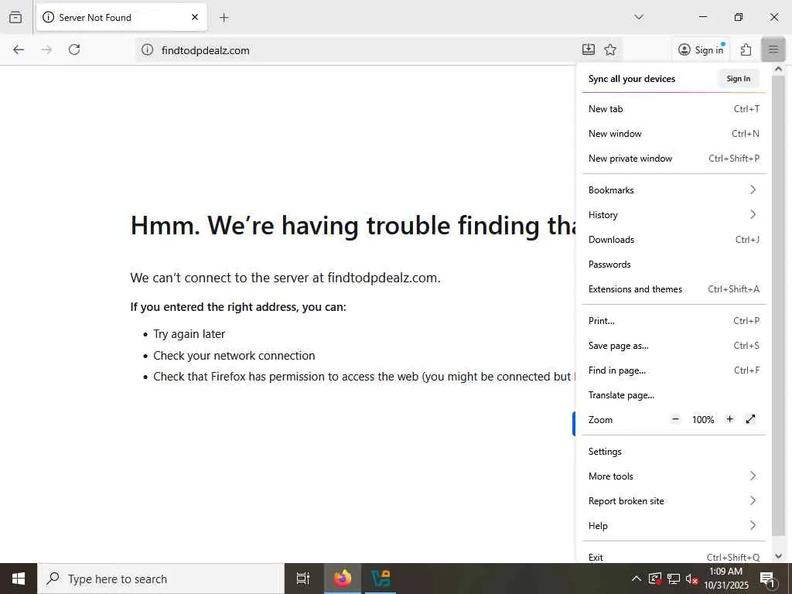Go back one page
This screenshot has height=594, width=792.
click(19, 49)
